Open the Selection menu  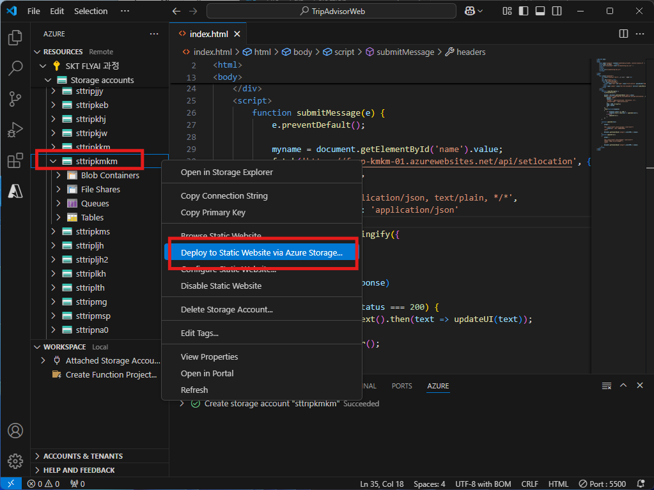[91, 11]
